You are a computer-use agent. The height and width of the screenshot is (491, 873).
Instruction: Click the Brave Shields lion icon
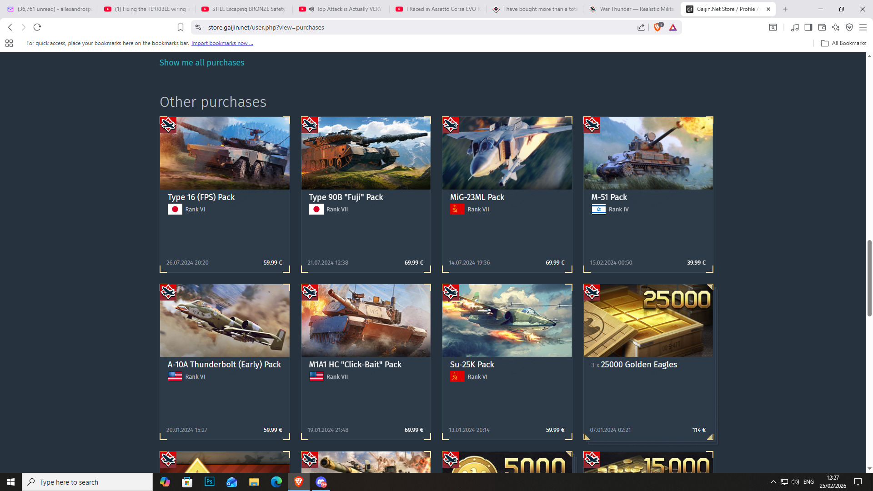657,27
